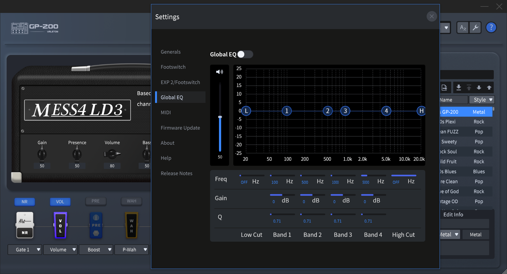Select the VOL volume pedal icon
The height and width of the screenshot is (274, 507).
(60, 225)
